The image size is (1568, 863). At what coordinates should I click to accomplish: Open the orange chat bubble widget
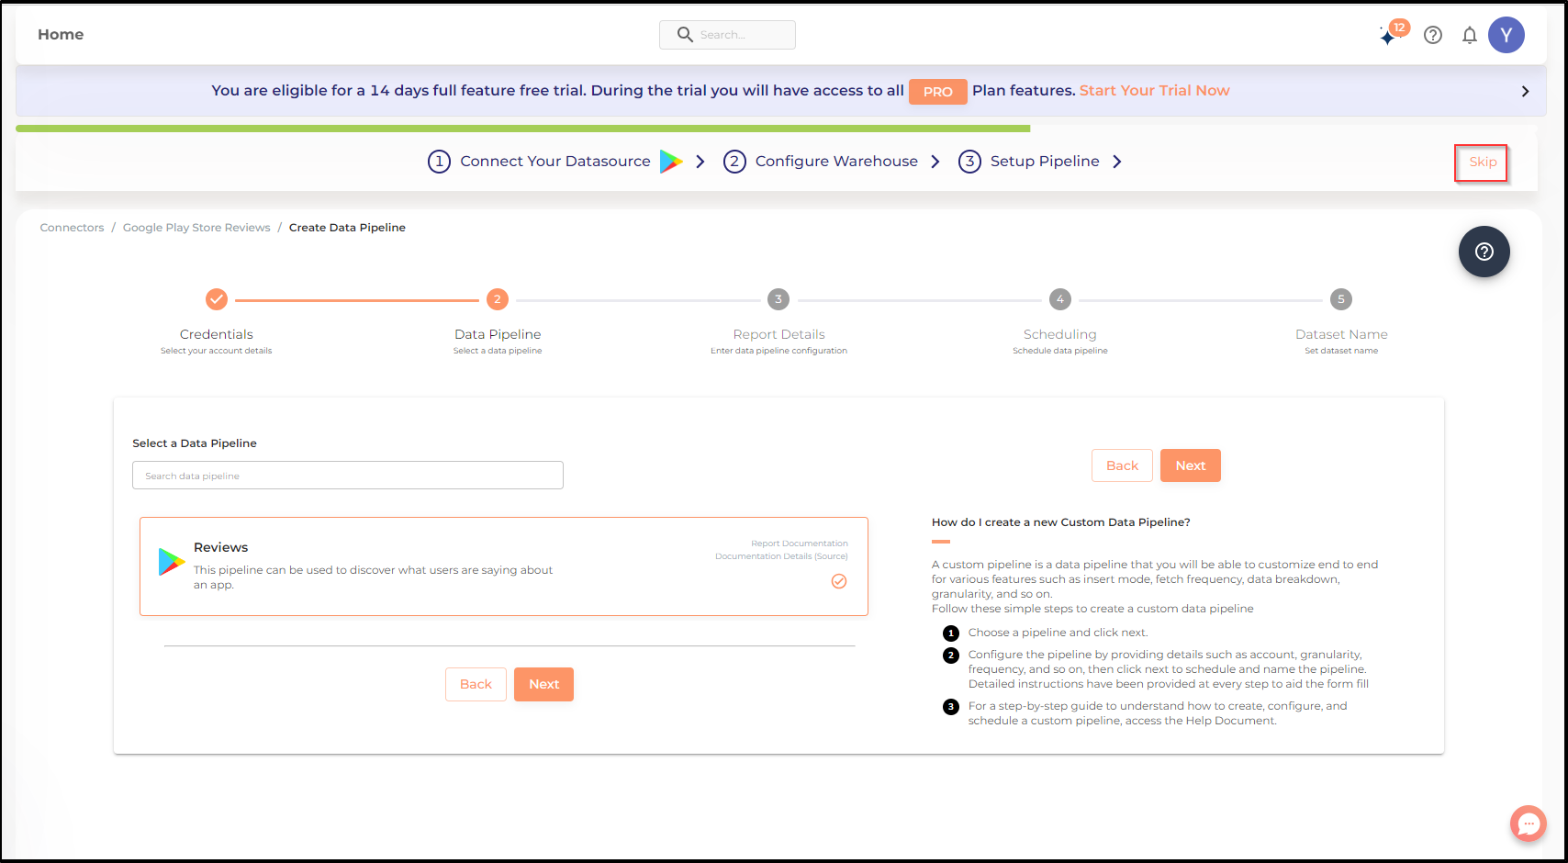coord(1529,824)
